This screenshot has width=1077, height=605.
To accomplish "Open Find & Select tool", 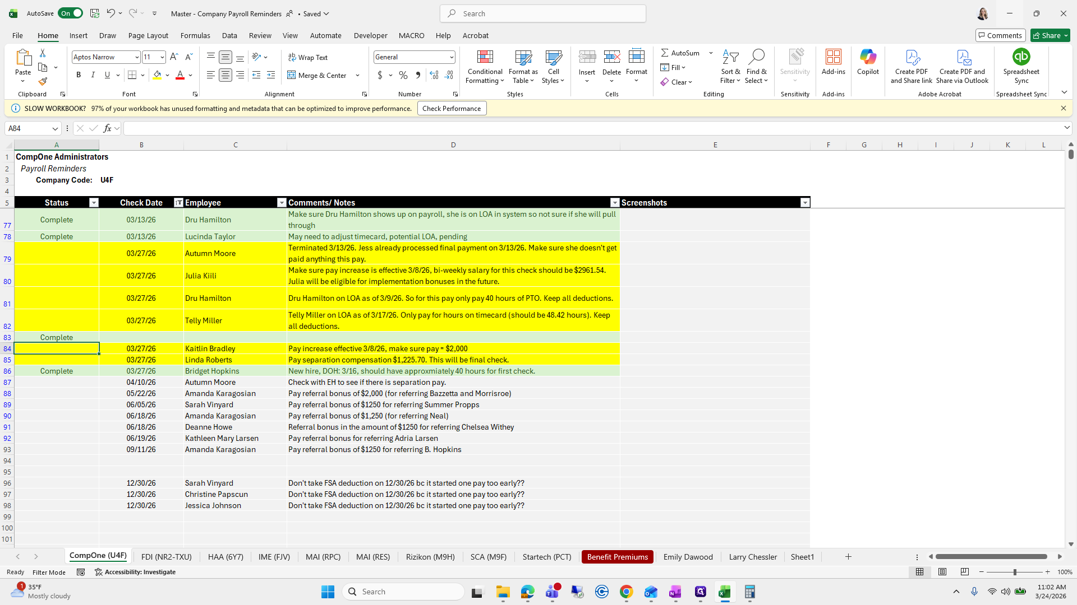I will click(756, 67).
